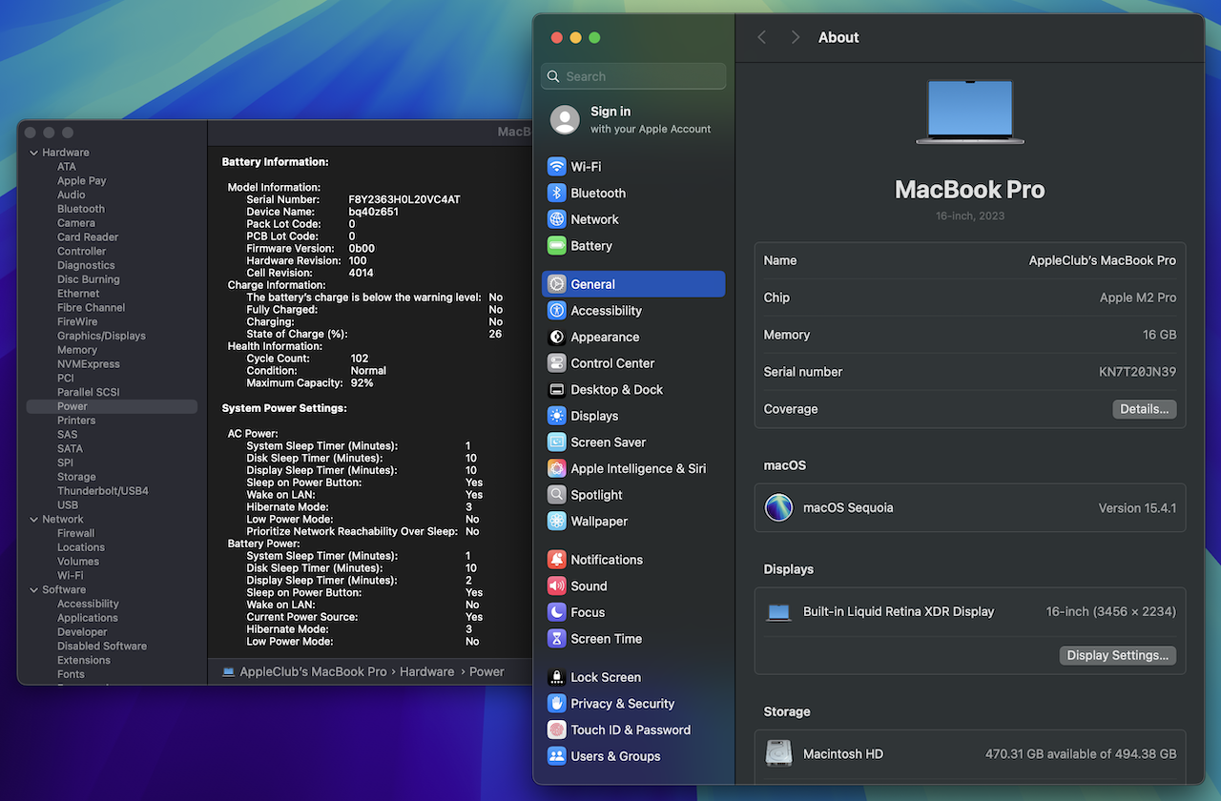
Task: Click the Wallpaper icon in sidebar
Action: click(x=557, y=522)
